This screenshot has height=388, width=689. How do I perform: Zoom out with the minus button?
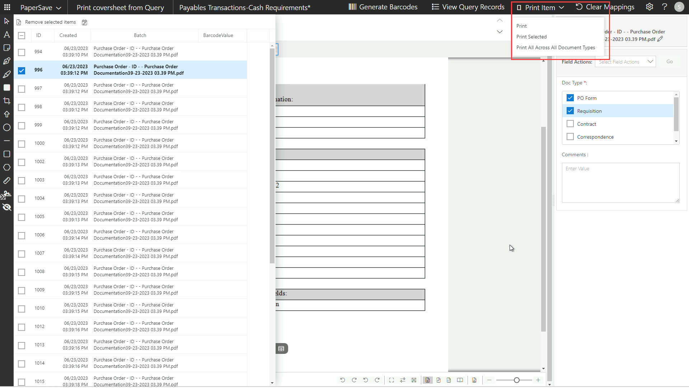[x=489, y=380]
